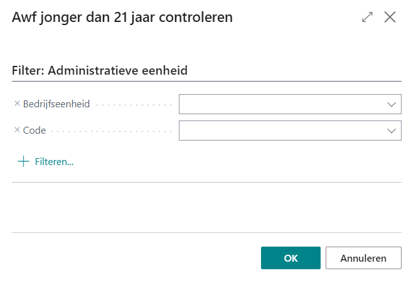This screenshot has height=283, width=416.
Task: Click the Bedrijfseenheid field label
Action: pyautogui.click(x=56, y=104)
